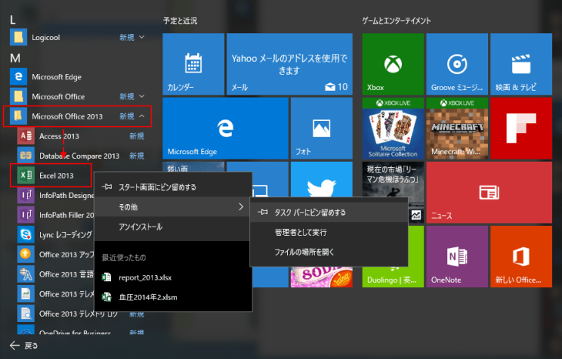Open the 新しい Office tile
Screen dimensions: 562x359
(521, 257)
